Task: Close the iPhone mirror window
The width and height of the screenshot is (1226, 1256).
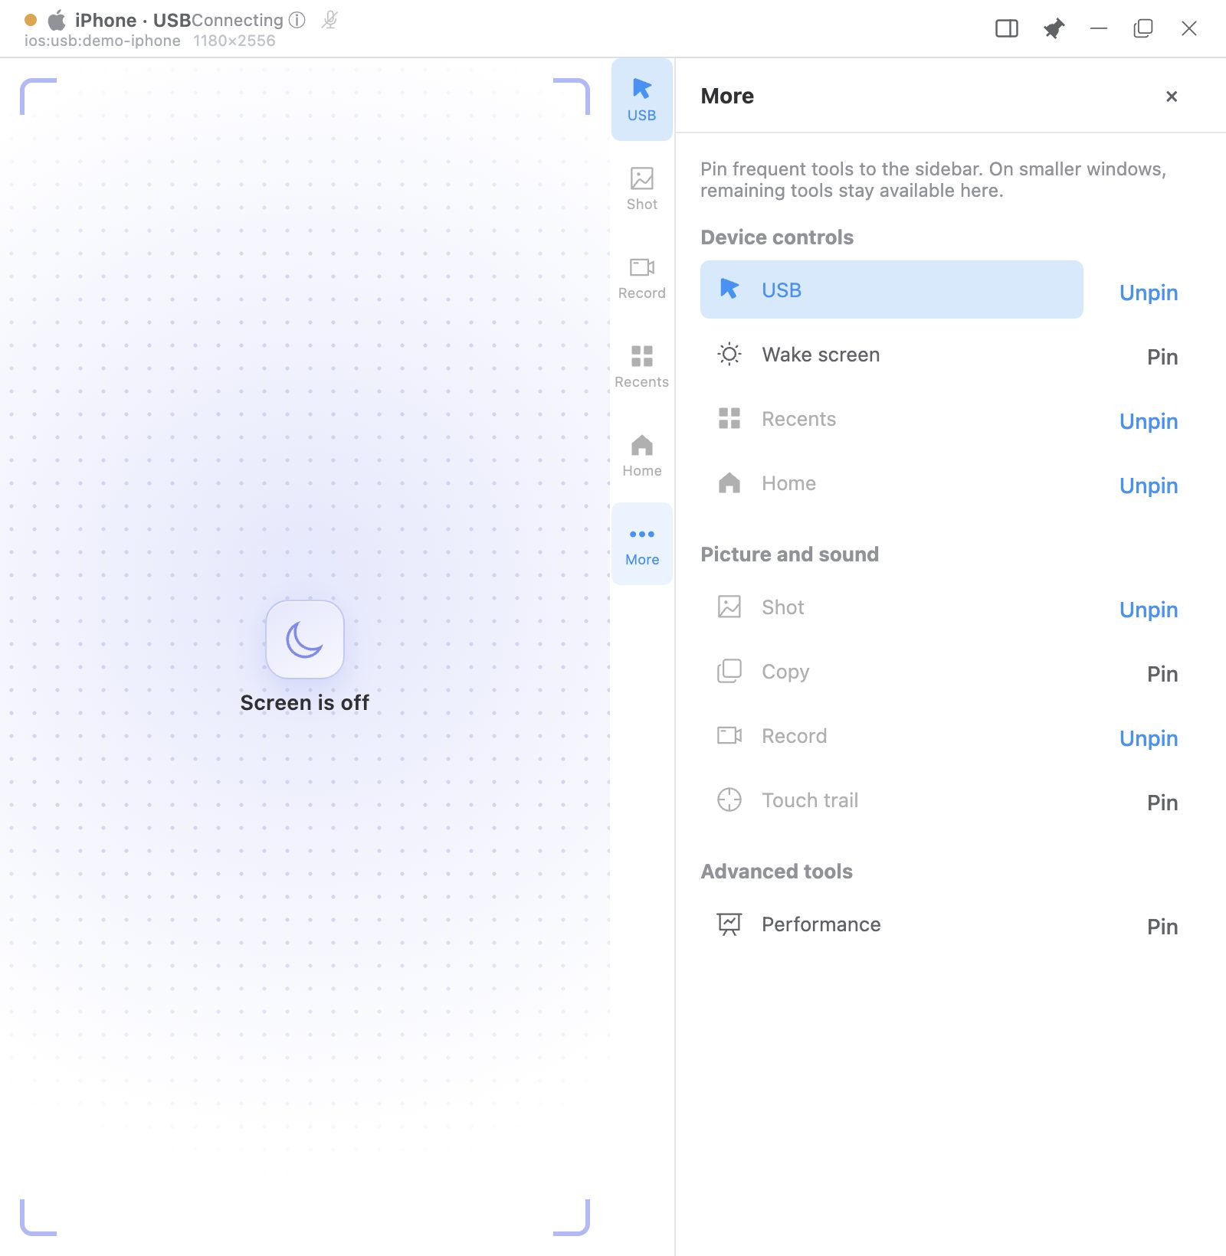Action: click(1189, 28)
